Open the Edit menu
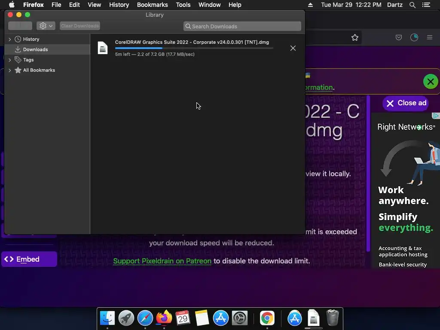Screen dimensions: 440x330 [x=74, y=5]
